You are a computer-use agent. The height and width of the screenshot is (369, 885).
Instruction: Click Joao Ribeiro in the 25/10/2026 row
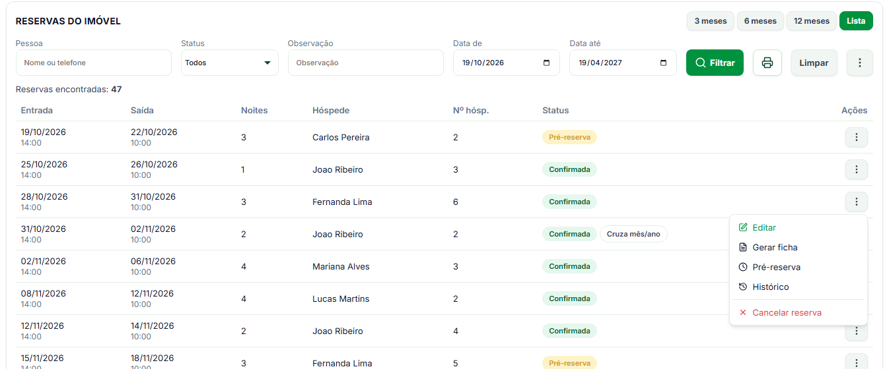337,169
